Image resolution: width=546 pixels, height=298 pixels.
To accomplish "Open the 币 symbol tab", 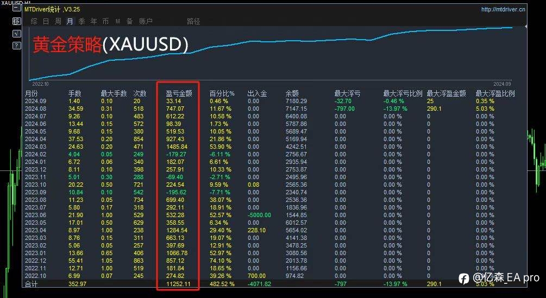I will tap(105, 22).
